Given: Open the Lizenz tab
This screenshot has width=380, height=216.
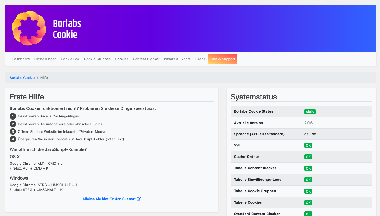Looking at the screenshot, I should 200,59.
